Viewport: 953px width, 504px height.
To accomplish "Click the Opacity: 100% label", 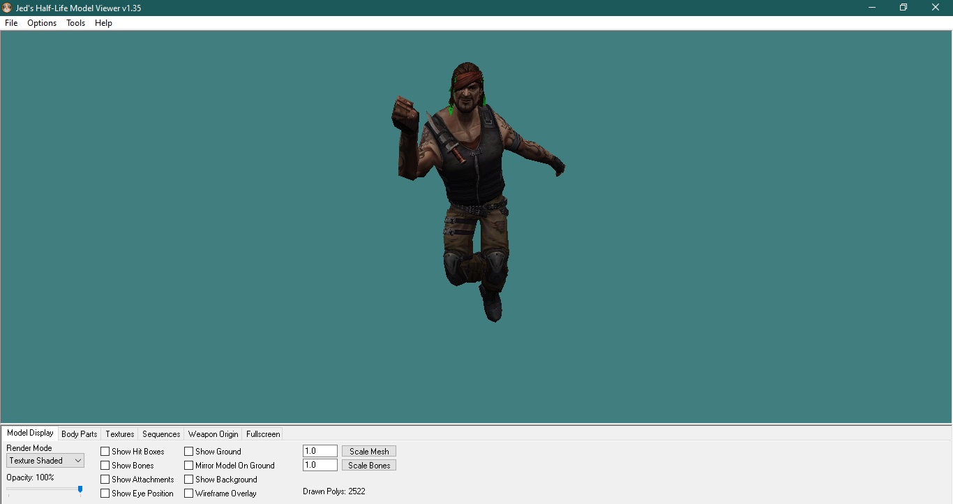I will click(30, 477).
